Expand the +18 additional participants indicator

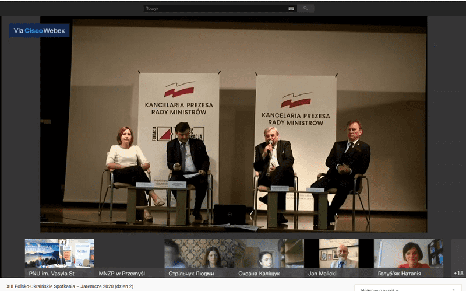pyautogui.click(x=458, y=272)
